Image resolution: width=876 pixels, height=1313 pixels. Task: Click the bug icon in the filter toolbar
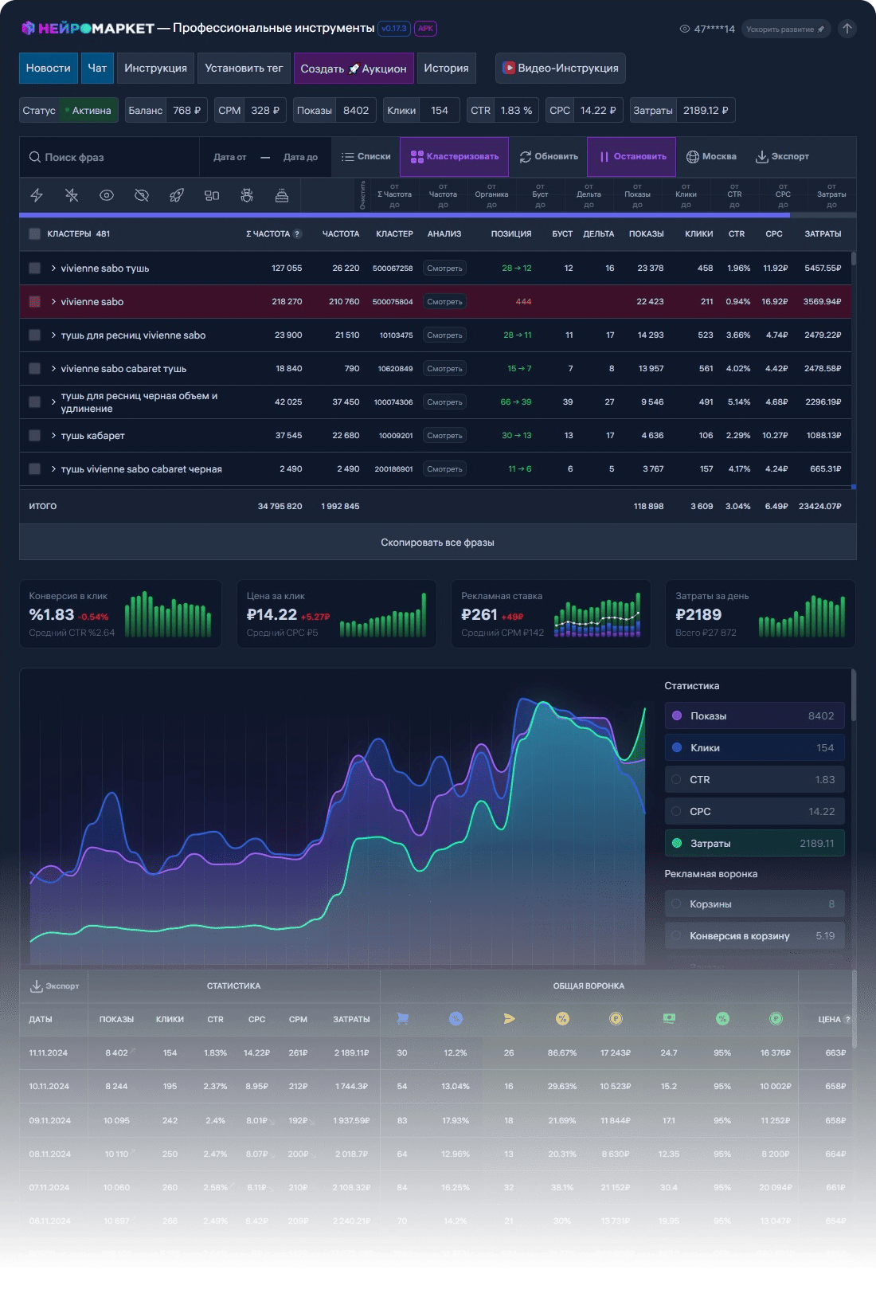pos(247,195)
